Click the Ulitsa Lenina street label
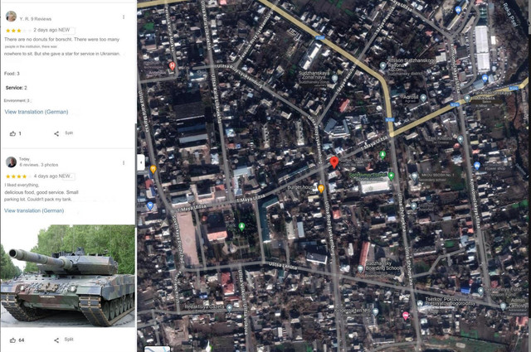The width and height of the screenshot is (531, 352). coord(283,266)
